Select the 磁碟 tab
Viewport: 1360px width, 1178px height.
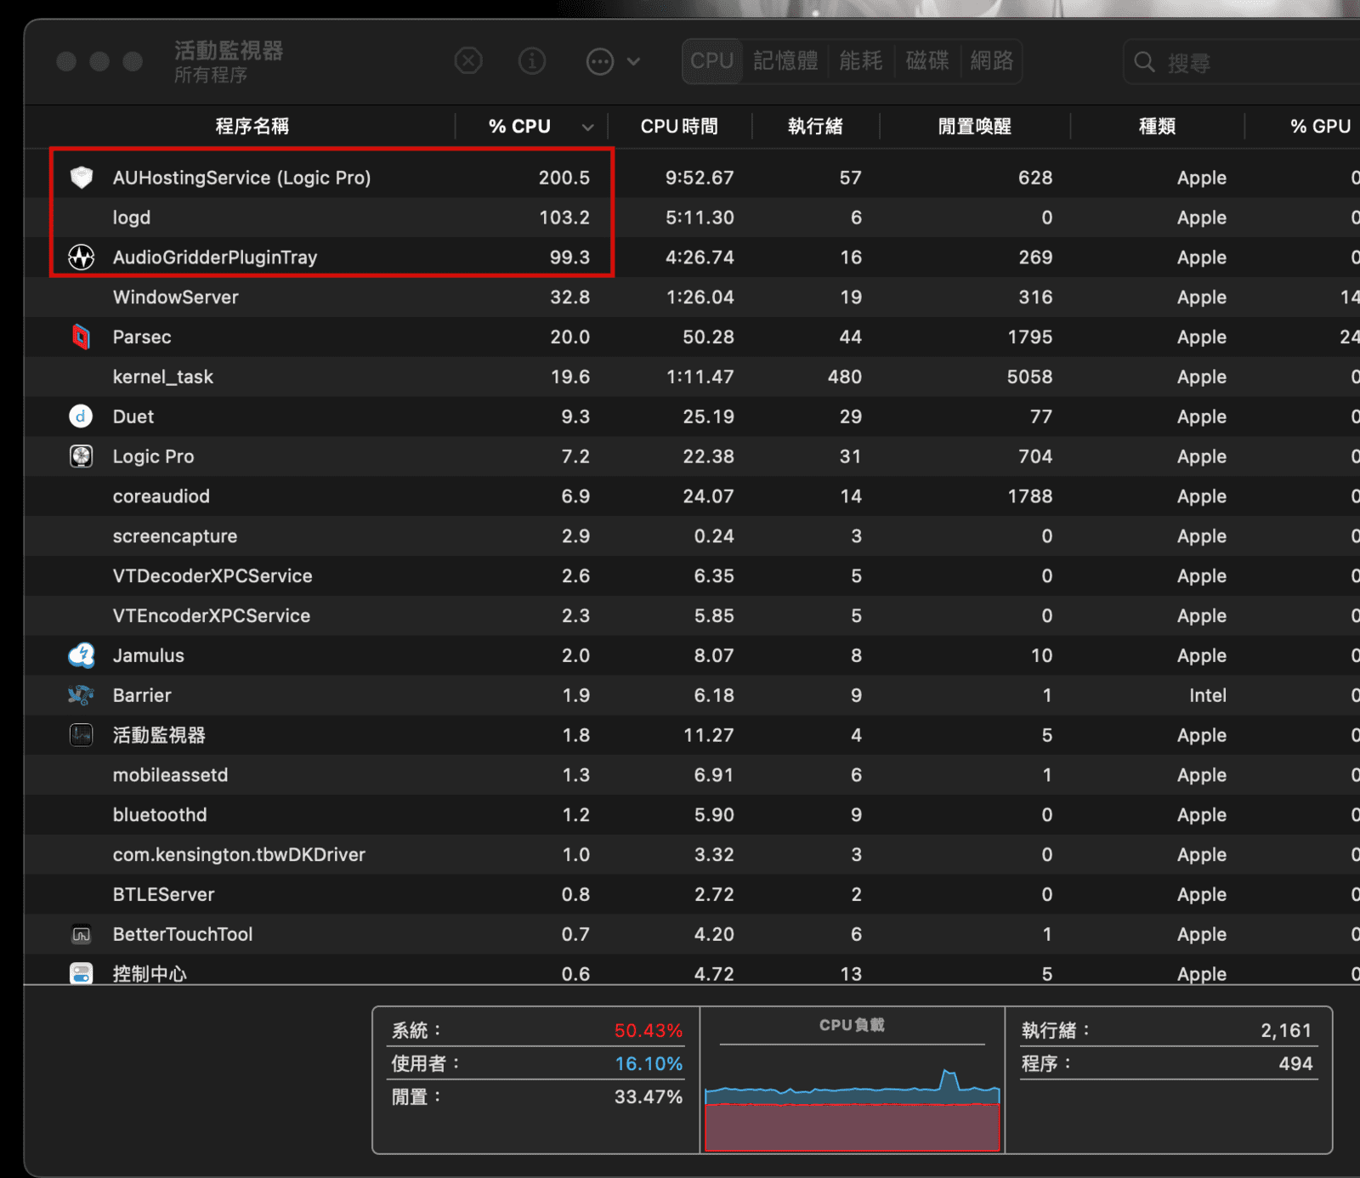pos(926,61)
